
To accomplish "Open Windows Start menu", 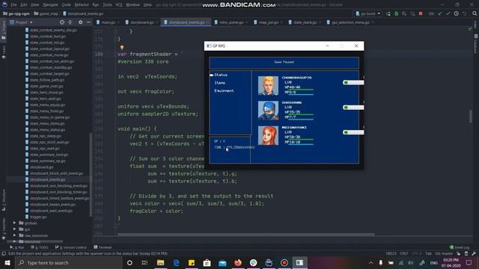I will pos(7,262).
